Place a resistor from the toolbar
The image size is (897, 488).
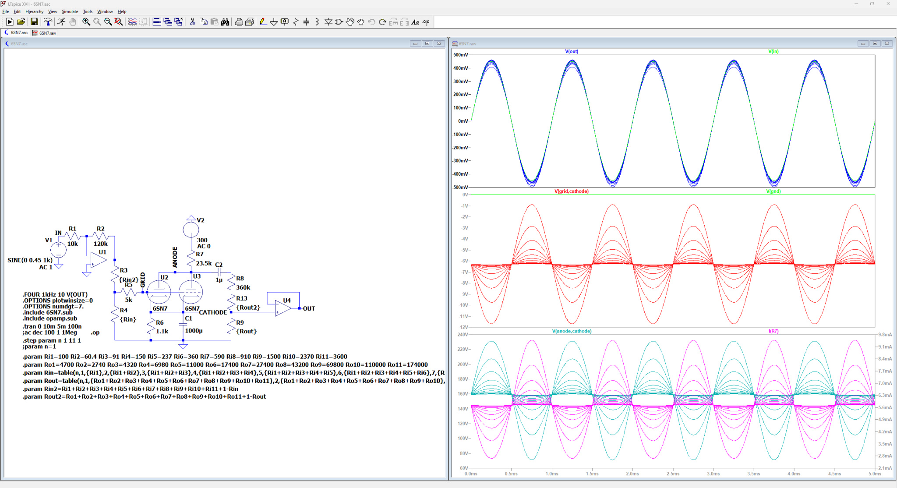pyautogui.click(x=296, y=22)
